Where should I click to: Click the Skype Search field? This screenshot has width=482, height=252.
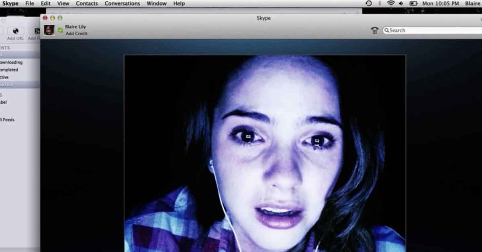432,30
